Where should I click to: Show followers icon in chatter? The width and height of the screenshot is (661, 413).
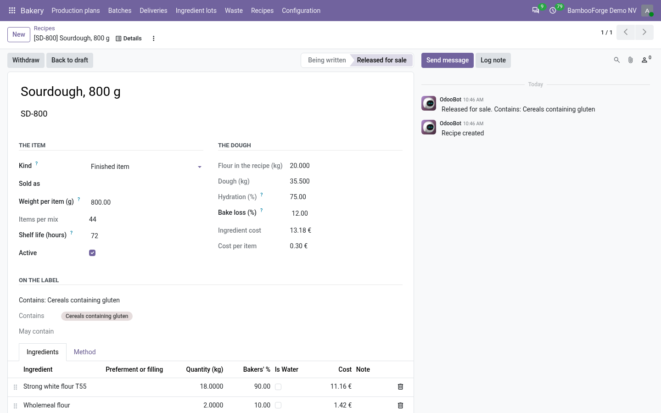(x=646, y=60)
